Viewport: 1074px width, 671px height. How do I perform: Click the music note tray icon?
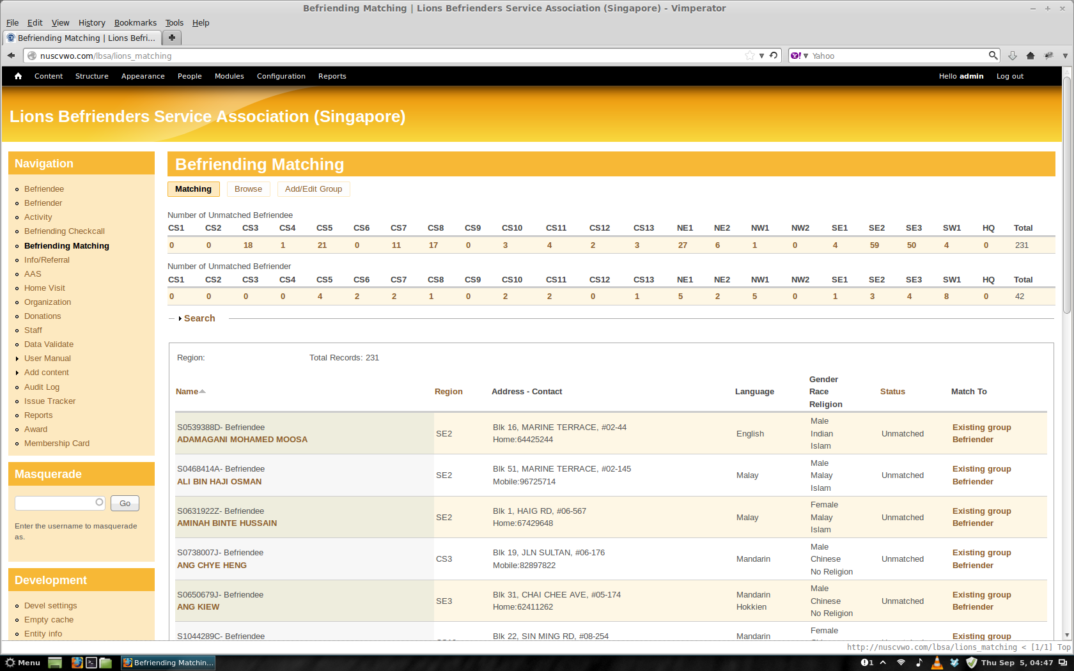[919, 663]
